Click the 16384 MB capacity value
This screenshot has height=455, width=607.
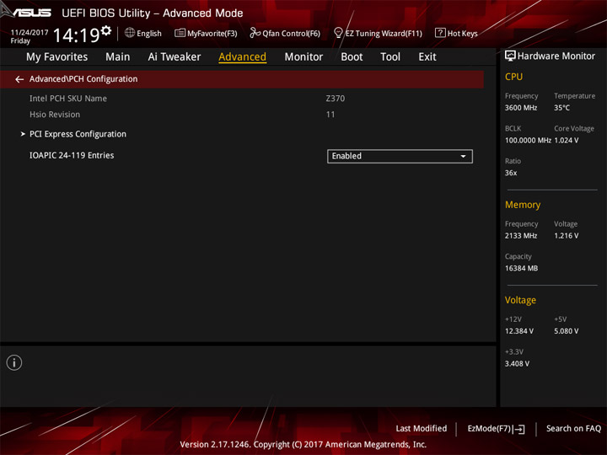point(521,268)
